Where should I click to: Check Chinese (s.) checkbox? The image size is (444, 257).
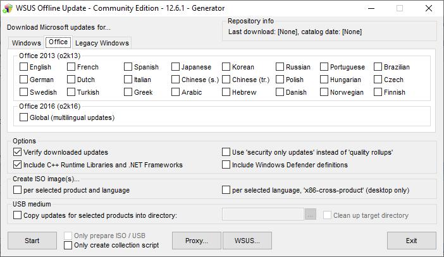coord(175,80)
